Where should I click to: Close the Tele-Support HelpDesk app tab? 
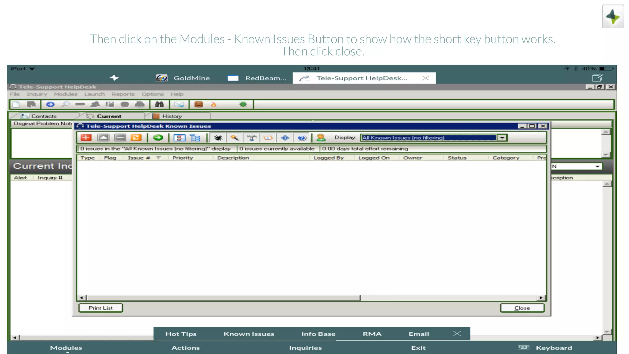(425, 78)
